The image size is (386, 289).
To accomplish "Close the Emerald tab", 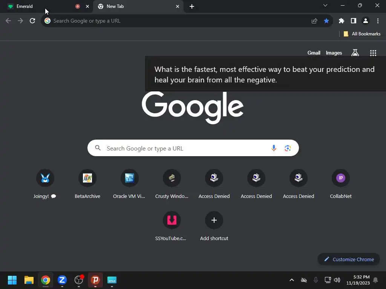I will pyautogui.click(x=87, y=6).
